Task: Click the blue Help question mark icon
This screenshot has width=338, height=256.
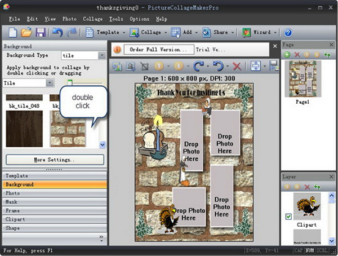Action: pos(288,33)
